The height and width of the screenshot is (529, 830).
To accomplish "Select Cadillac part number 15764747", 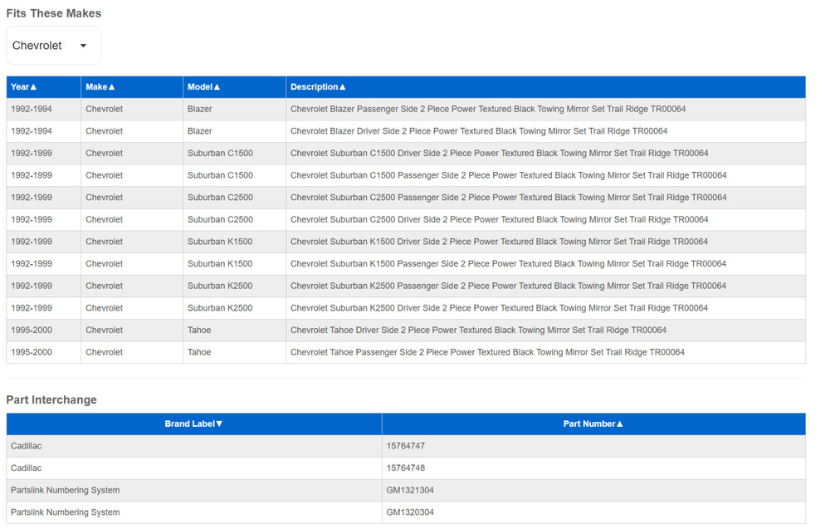I will pyautogui.click(x=406, y=447).
